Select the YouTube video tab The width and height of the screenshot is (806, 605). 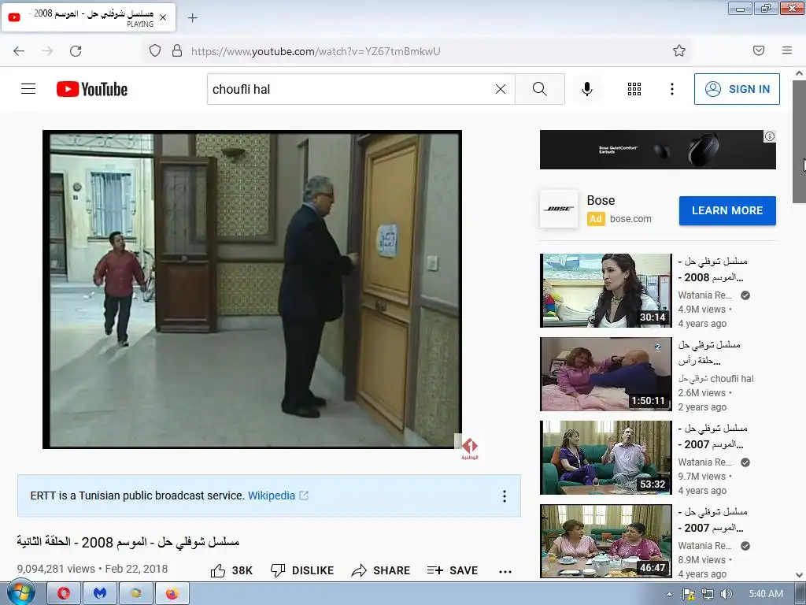[x=88, y=17]
